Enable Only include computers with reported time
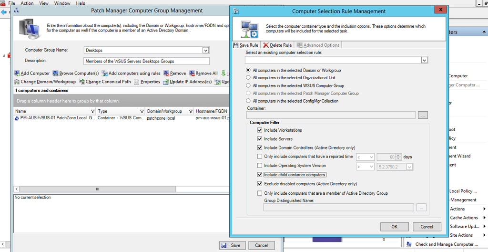This screenshot has height=252, width=488. pyautogui.click(x=260, y=157)
